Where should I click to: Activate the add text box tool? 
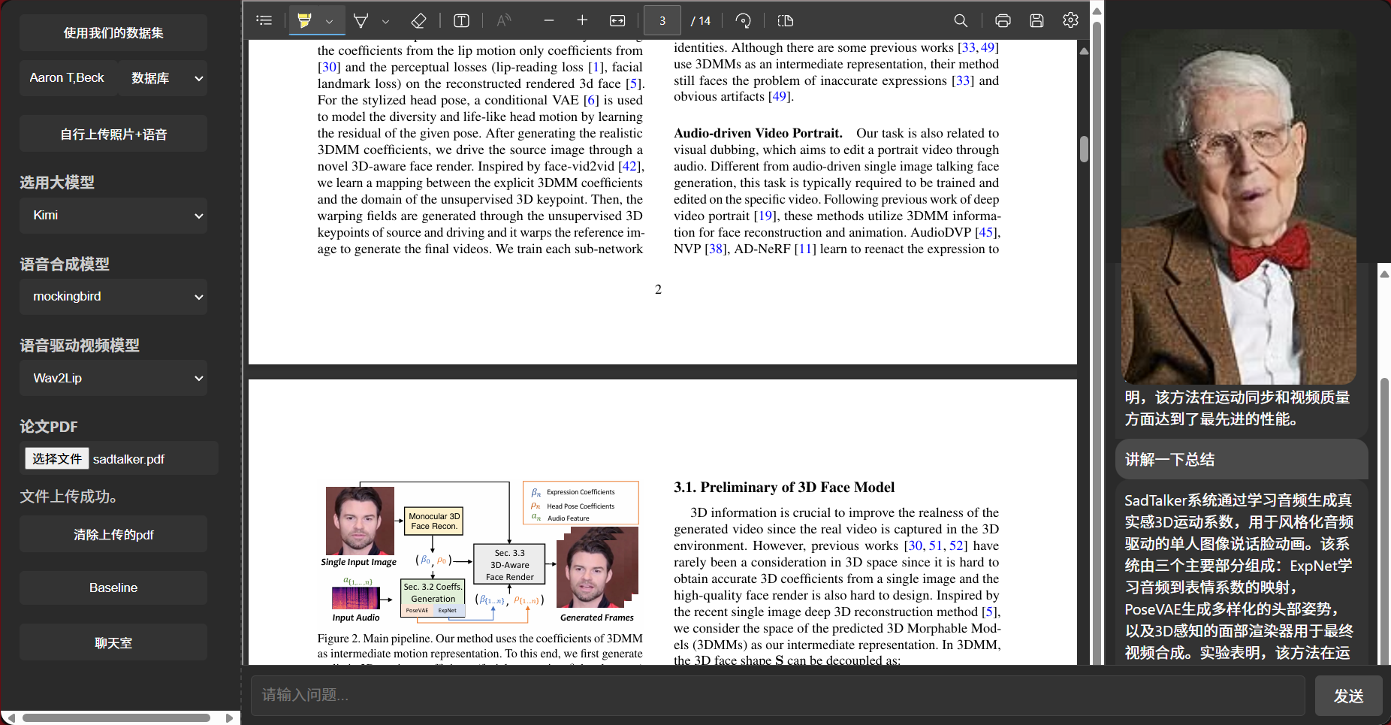[x=461, y=20]
